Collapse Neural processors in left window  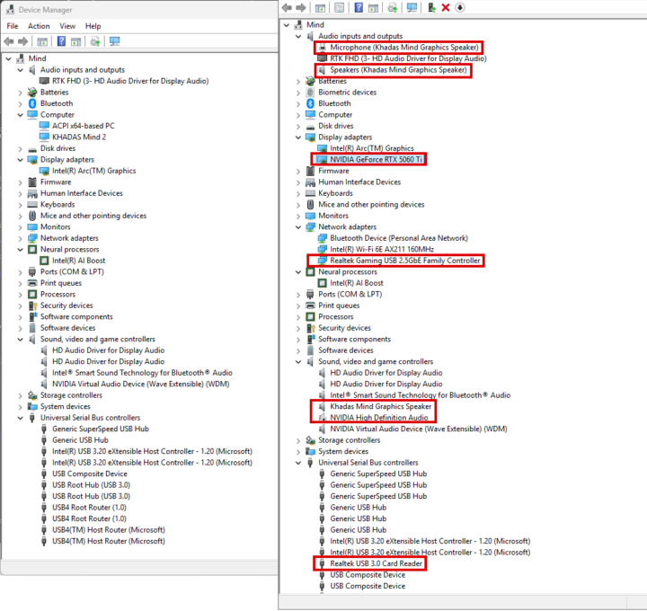[x=20, y=249]
